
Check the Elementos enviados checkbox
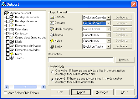click(x=8, y=50)
